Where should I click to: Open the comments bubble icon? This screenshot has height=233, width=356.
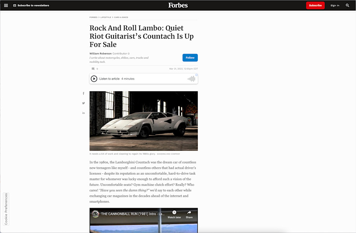[x=93, y=69]
